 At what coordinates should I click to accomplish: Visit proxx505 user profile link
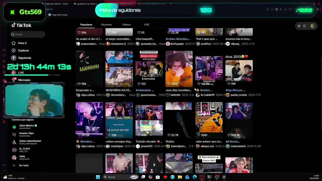[x=147, y=146]
